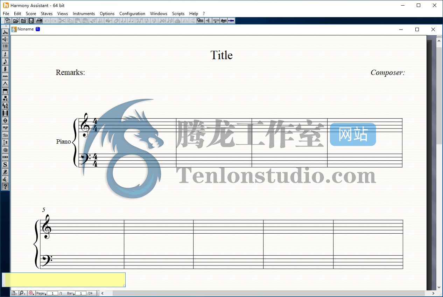Viewport: 443px width, 297px height.
Task: Open the accent hat symbol palette
Action: click(x=5, y=84)
